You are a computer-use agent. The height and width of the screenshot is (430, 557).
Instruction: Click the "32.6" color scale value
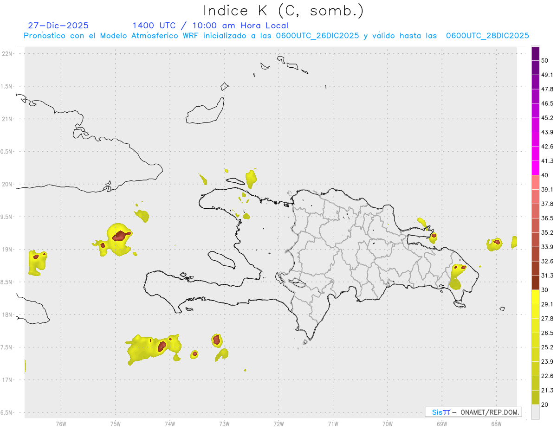tap(547, 261)
